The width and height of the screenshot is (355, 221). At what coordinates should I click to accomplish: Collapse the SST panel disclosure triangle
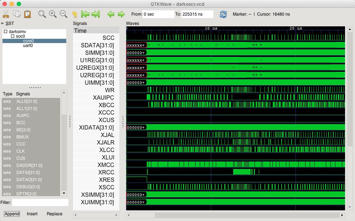(x=3, y=23)
